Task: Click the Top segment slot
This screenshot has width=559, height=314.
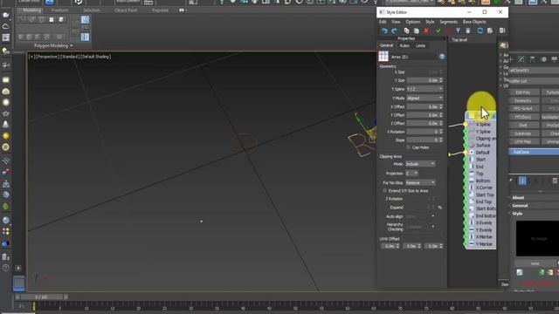Action: [x=480, y=174]
